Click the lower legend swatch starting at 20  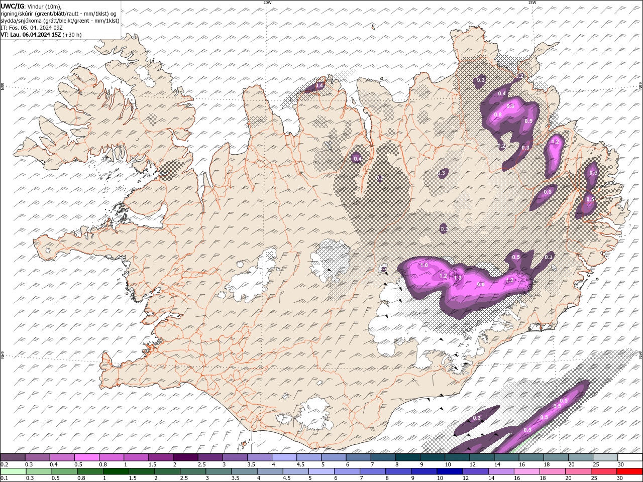pyautogui.click(x=578, y=471)
